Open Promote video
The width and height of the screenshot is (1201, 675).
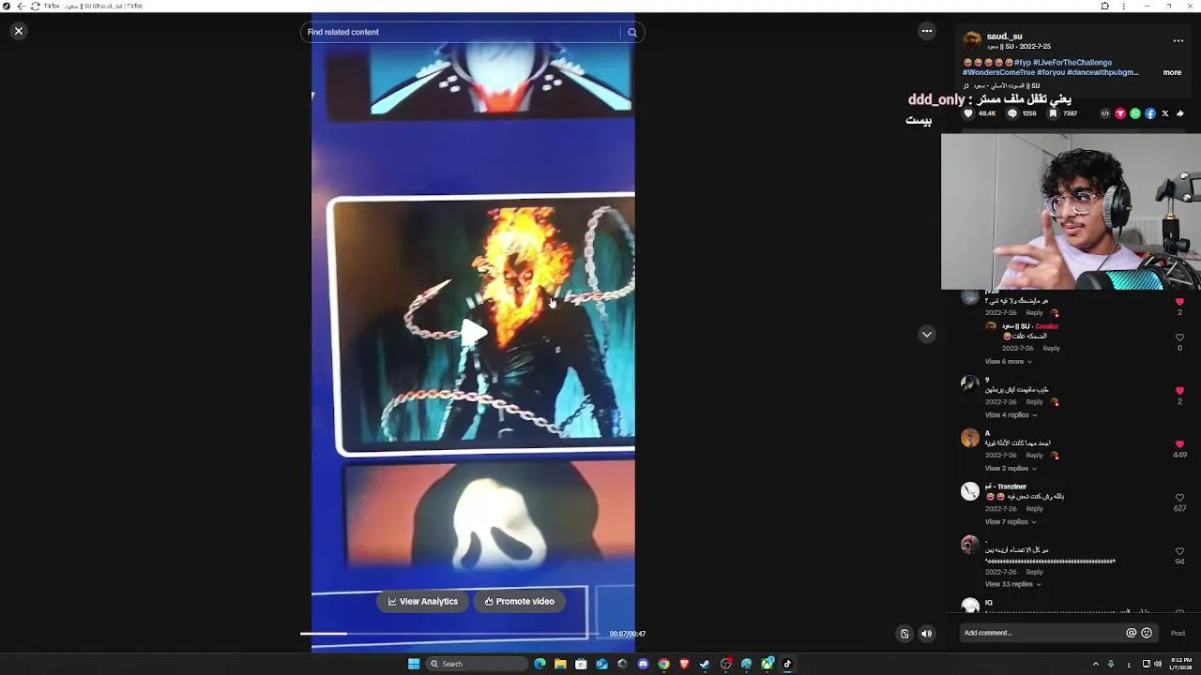point(520,602)
